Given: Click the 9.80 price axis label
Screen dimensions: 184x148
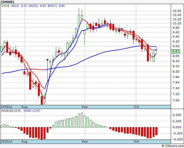Looking at the screenshot, I should coord(176,28).
